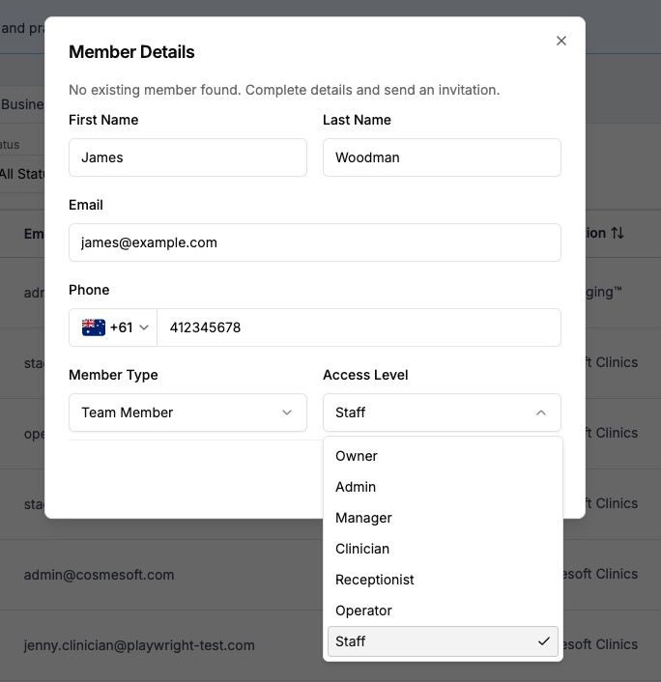Click the checkmark beside Staff option
661x682 pixels.
coord(544,641)
